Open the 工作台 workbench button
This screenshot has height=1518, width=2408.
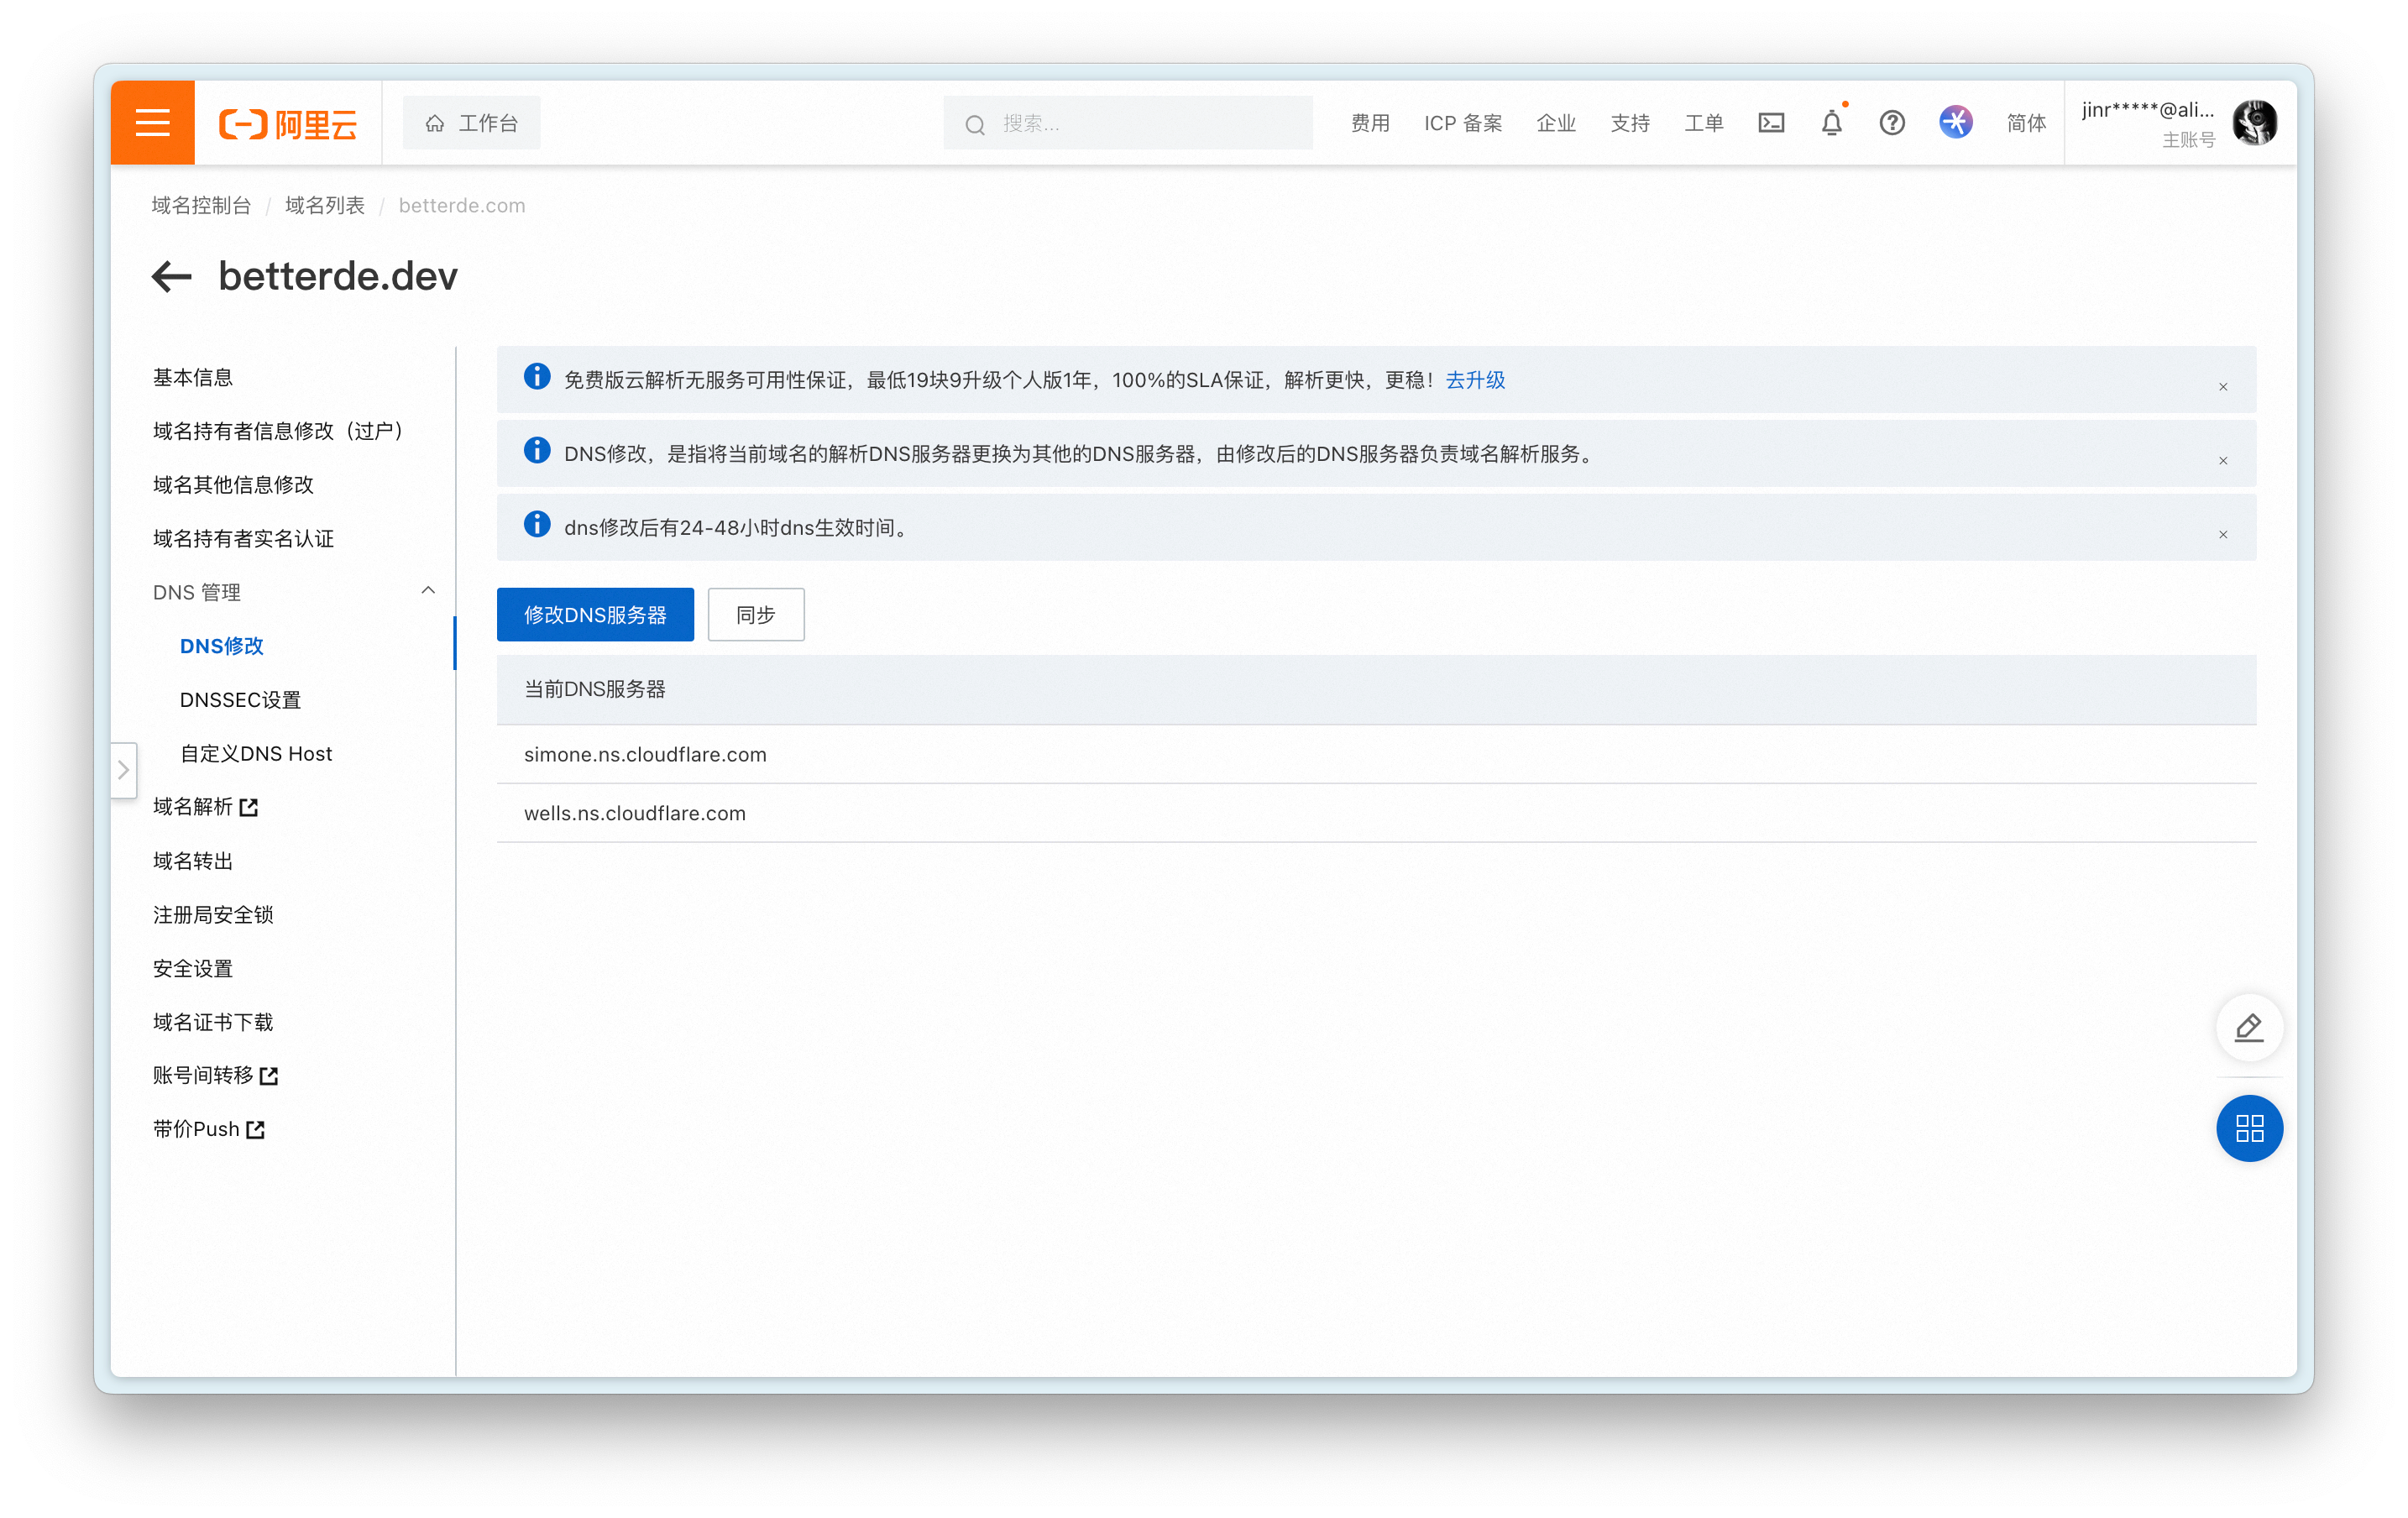pos(471,123)
